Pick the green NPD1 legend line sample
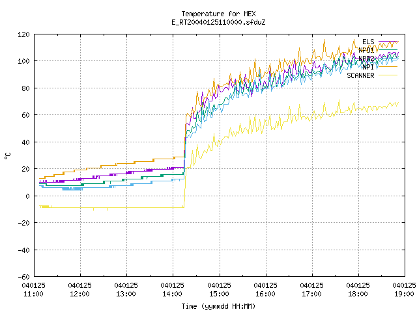The width and height of the screenshot is (417, 312). [x=388, y=50]
